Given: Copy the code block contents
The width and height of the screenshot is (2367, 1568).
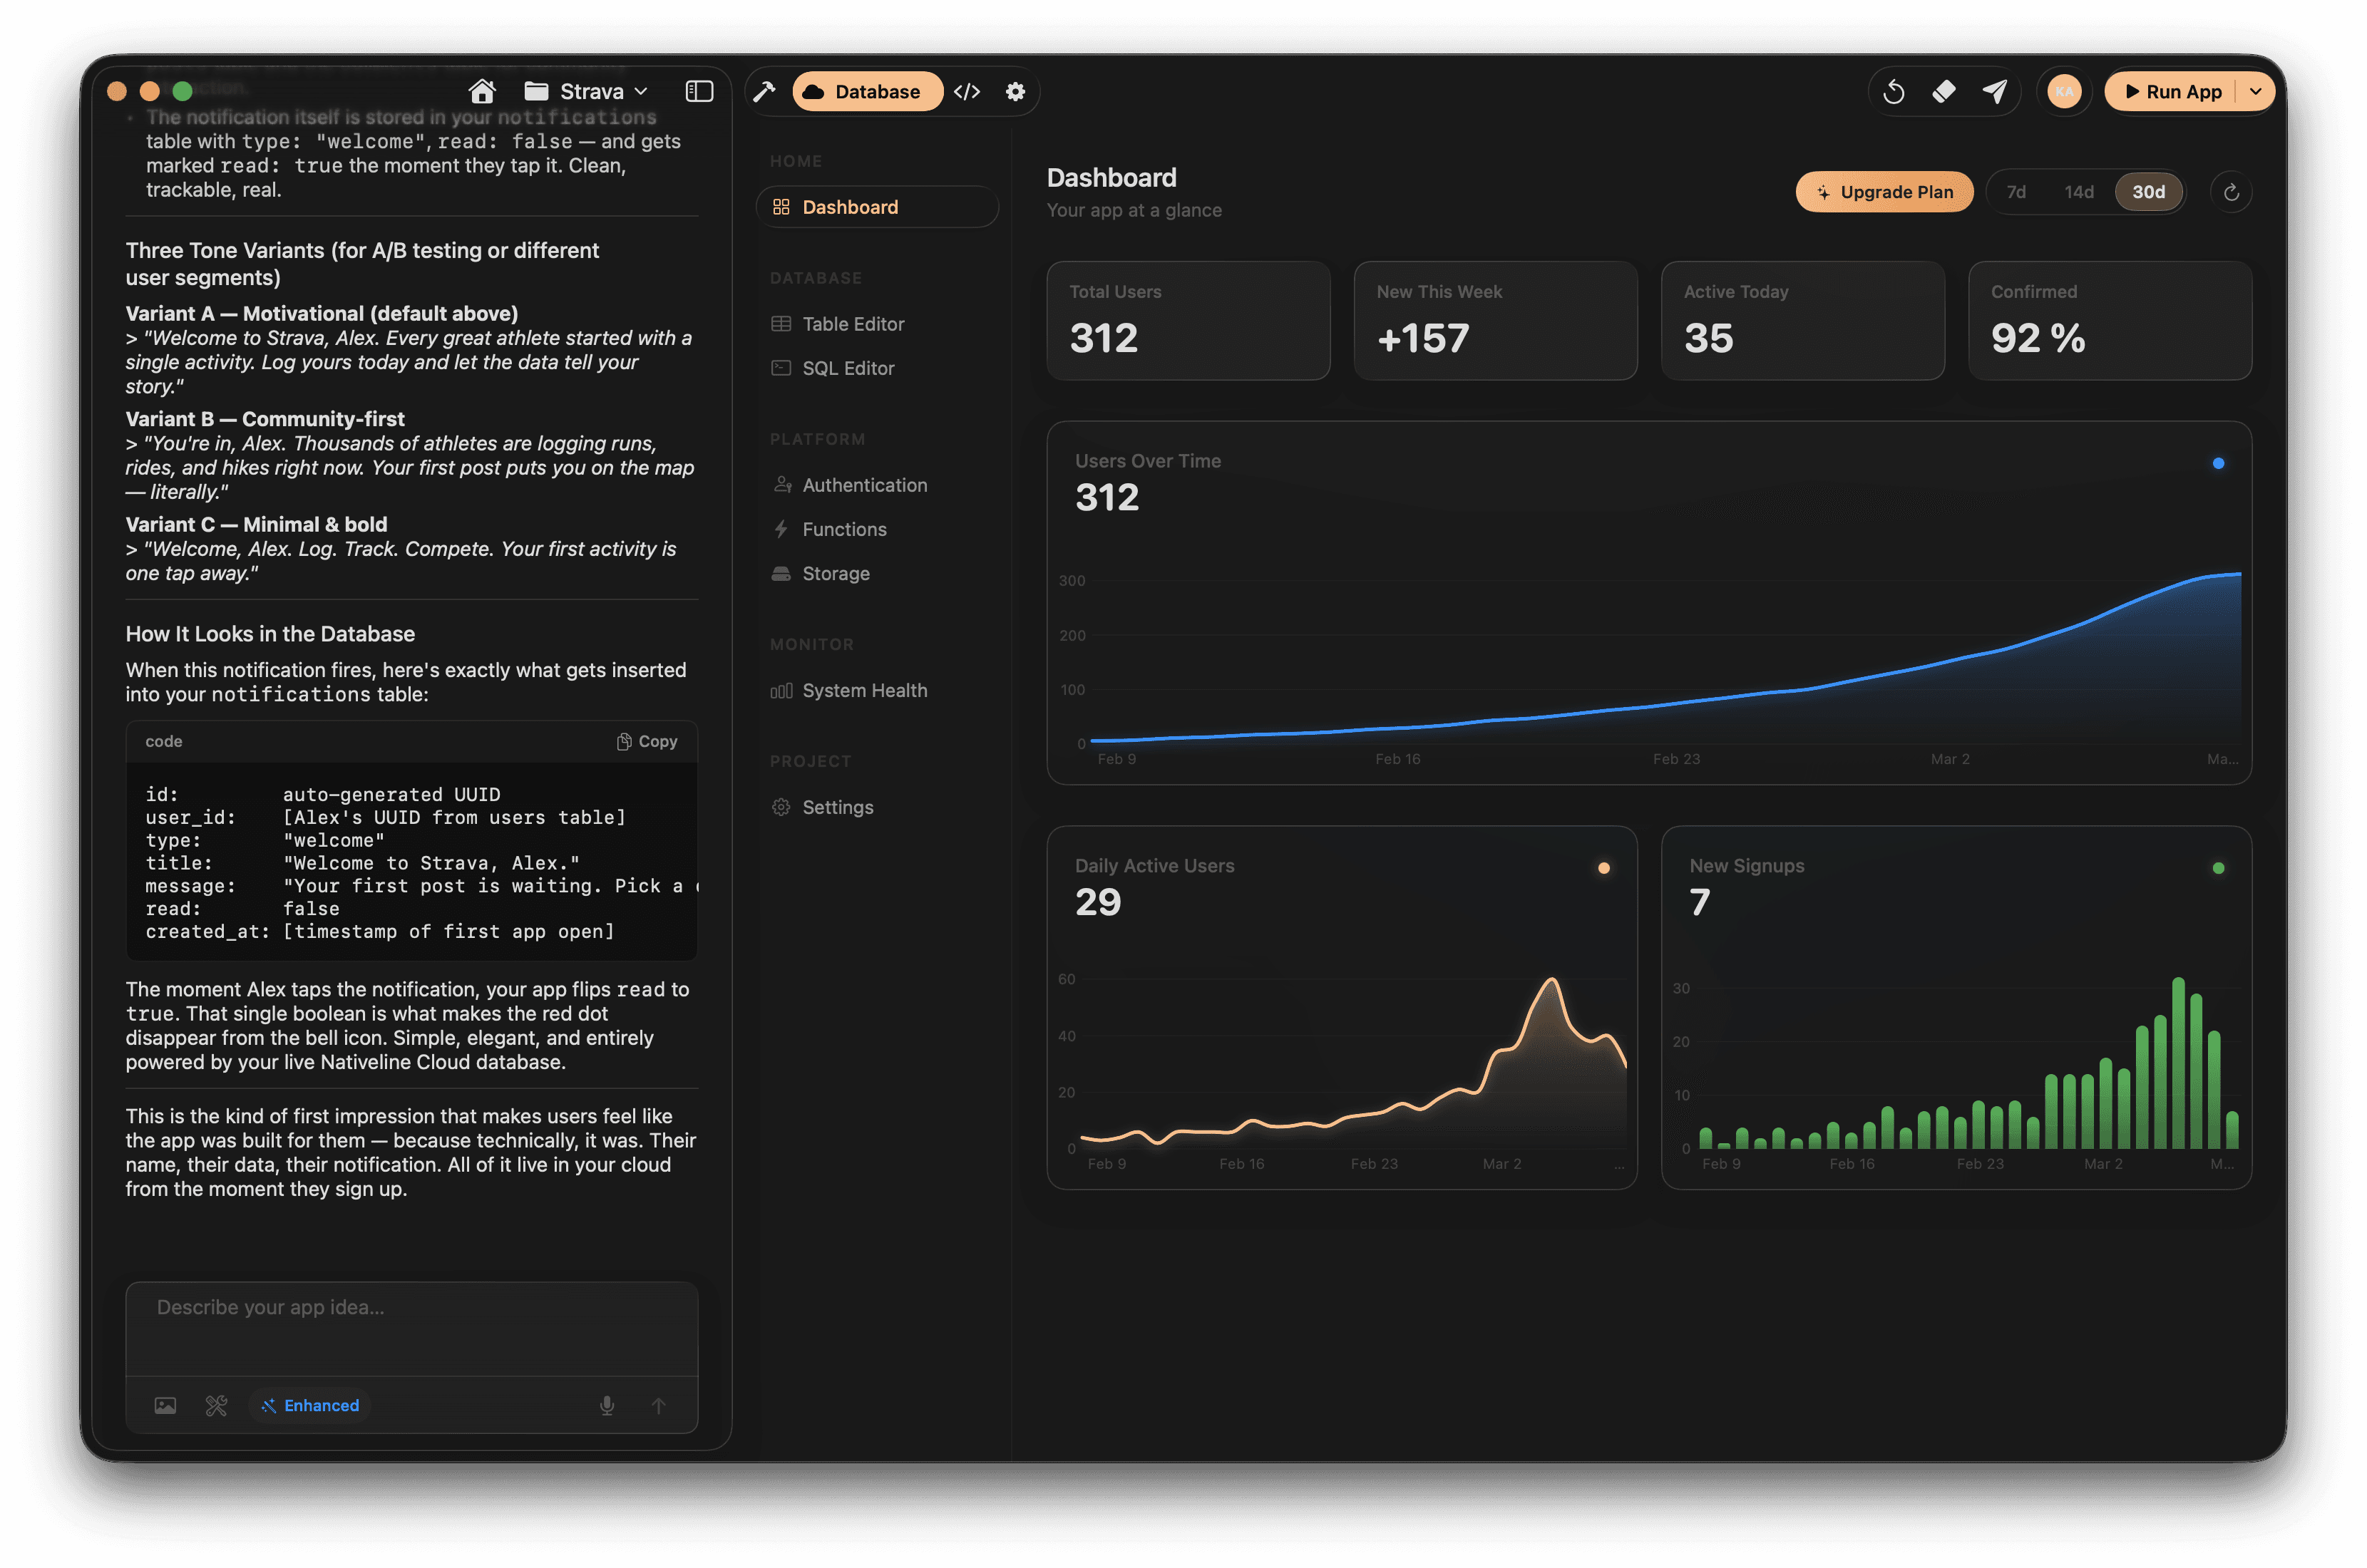Looking at the screenshot, I should click(647, 741).
